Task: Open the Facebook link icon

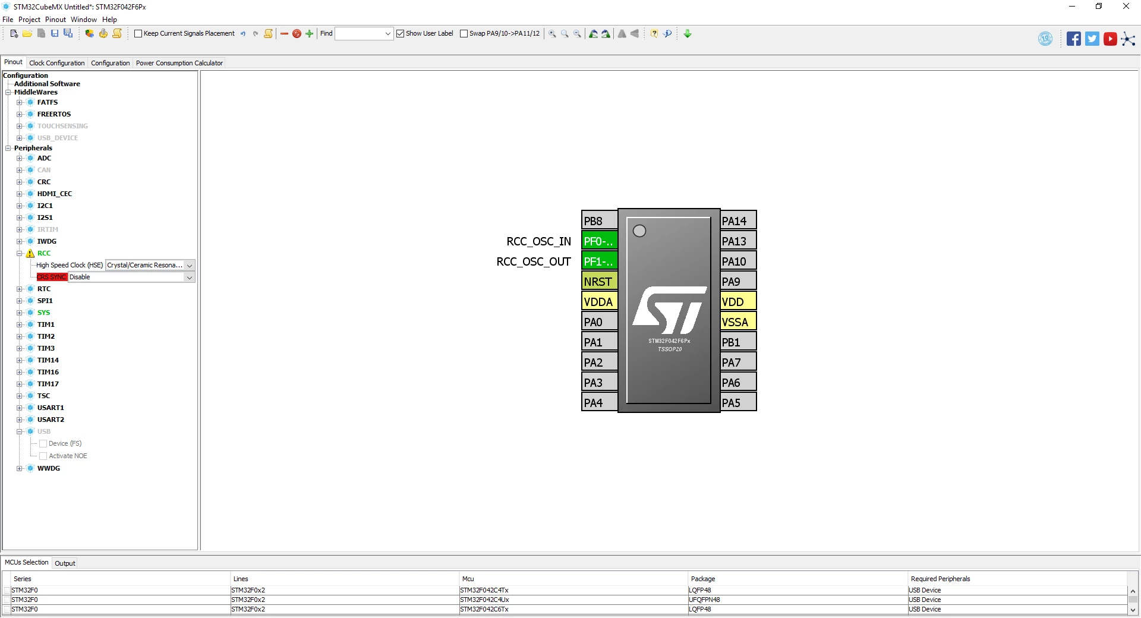Action: coord(1073,39)
